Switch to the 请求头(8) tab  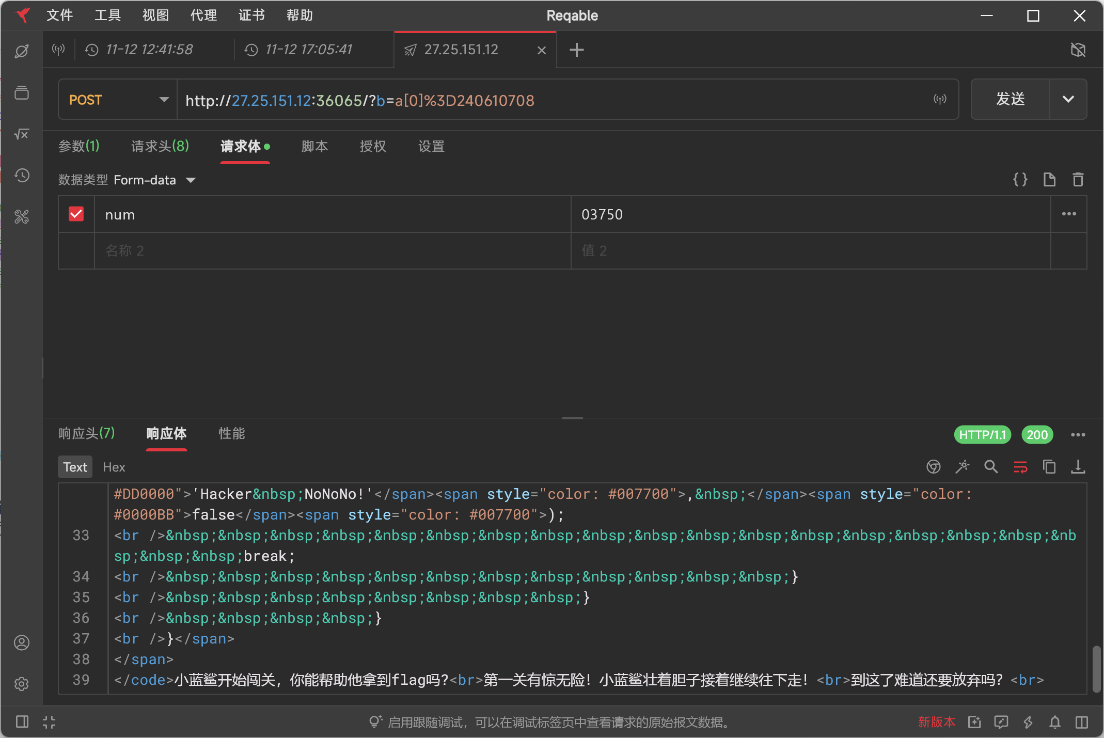click(x=160, y=147)
